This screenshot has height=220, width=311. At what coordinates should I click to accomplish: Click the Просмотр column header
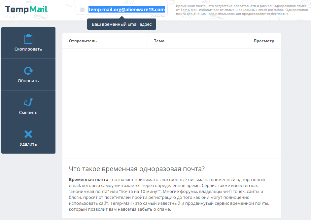pos(264,41)
